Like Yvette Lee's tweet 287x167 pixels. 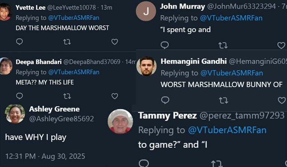click(x=115, y=42)
